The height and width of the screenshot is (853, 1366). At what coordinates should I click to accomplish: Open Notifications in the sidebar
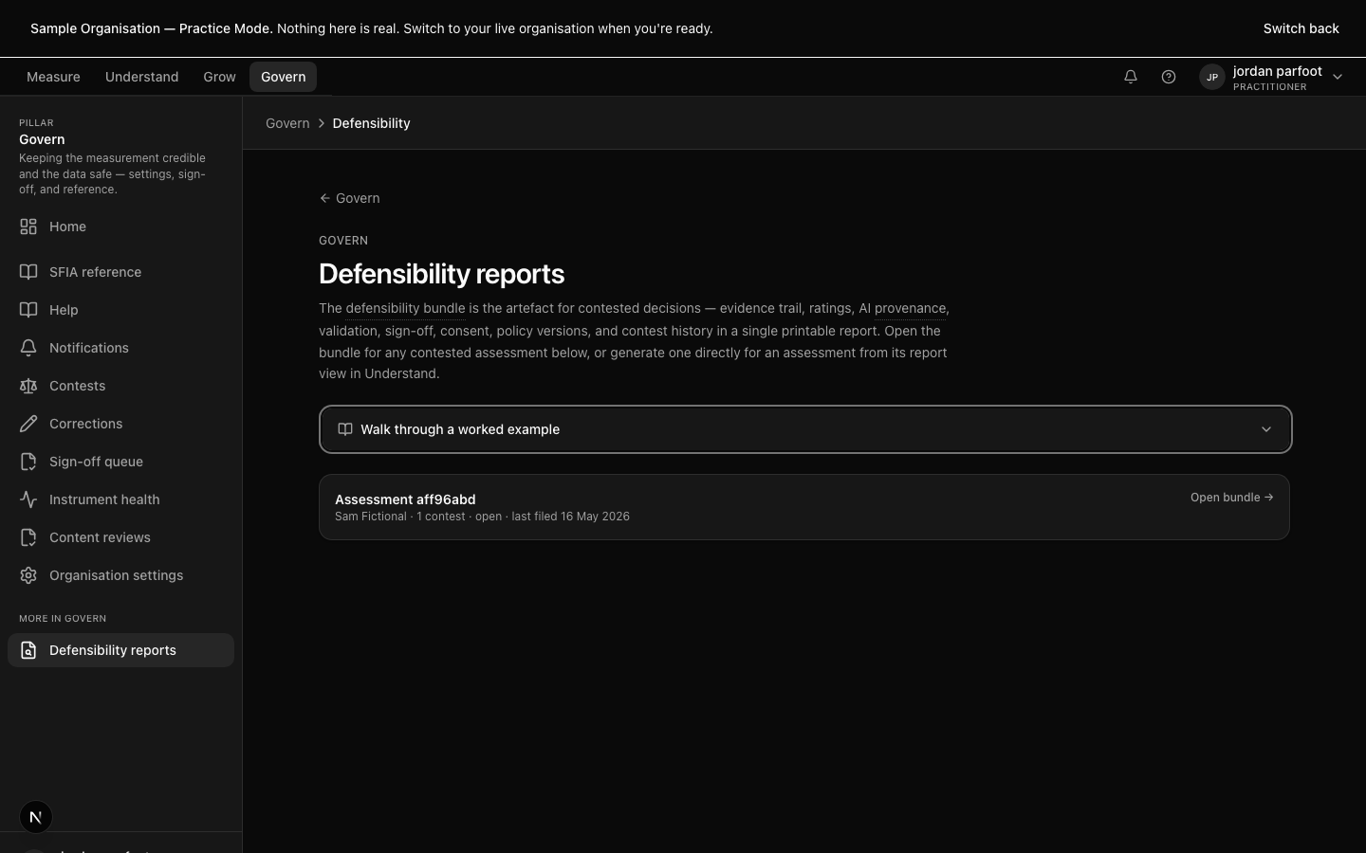[120, 348]
